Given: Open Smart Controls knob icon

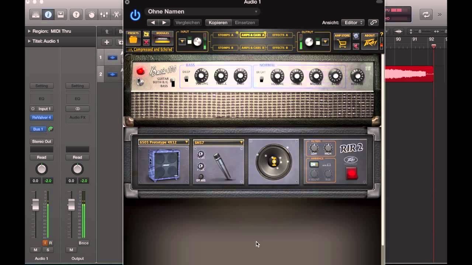Looking at the screenshot, I should (x=92, y=15).
